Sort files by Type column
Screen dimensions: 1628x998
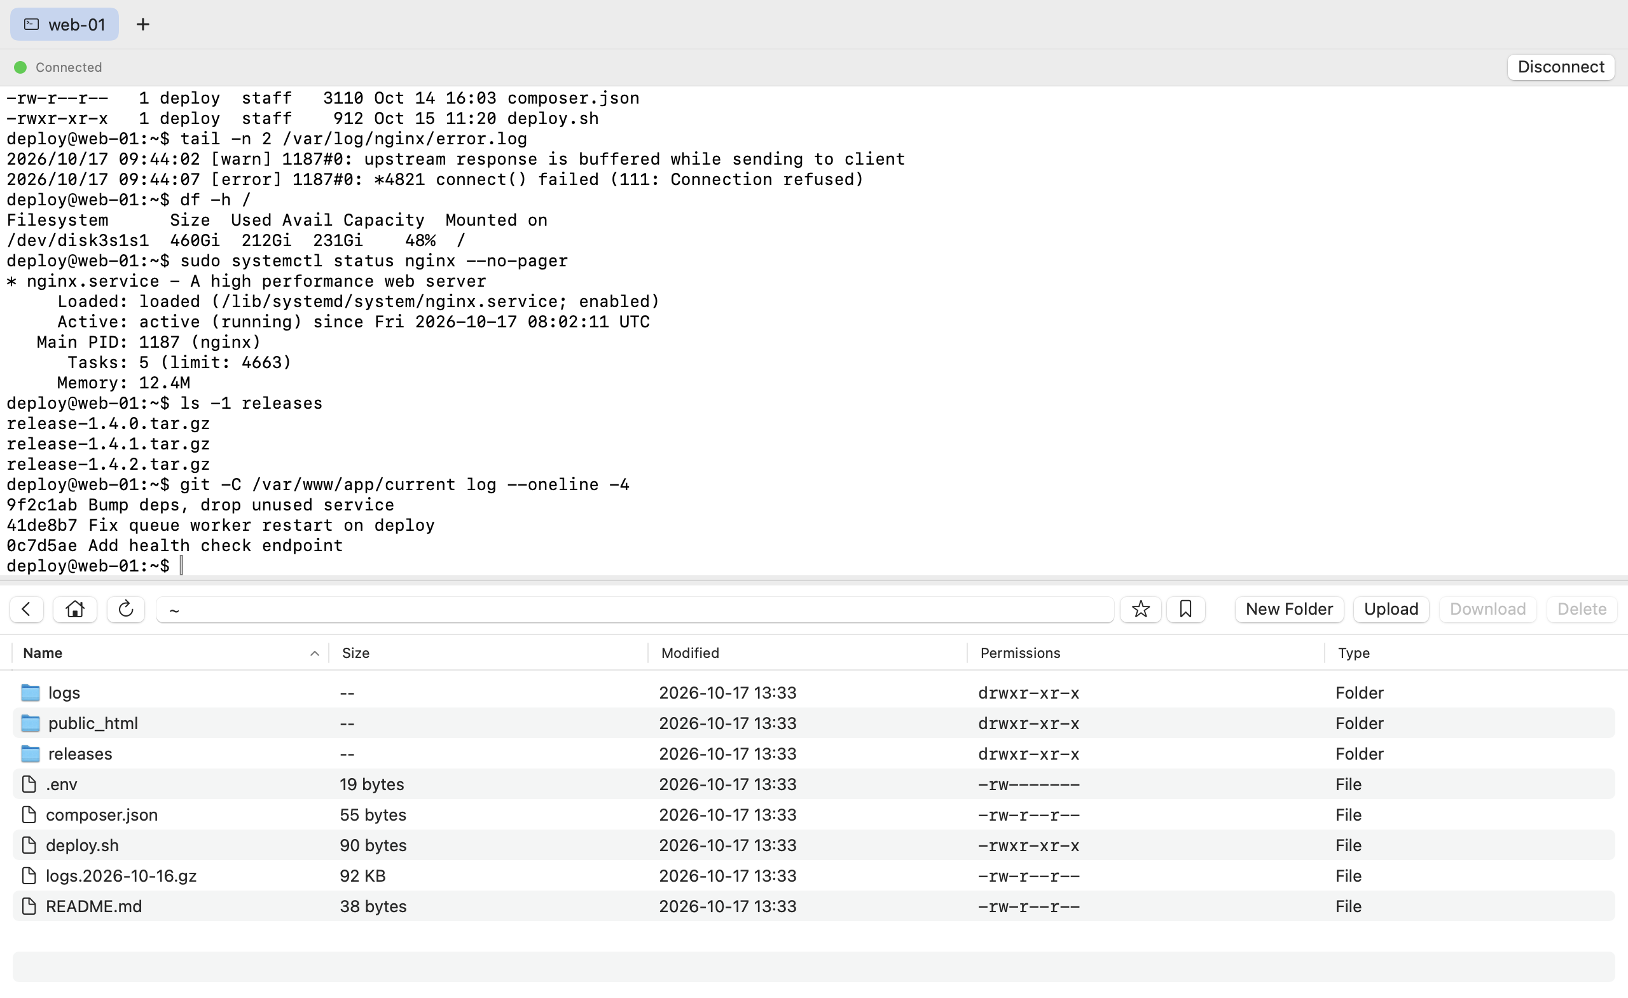click(1471, 653)
